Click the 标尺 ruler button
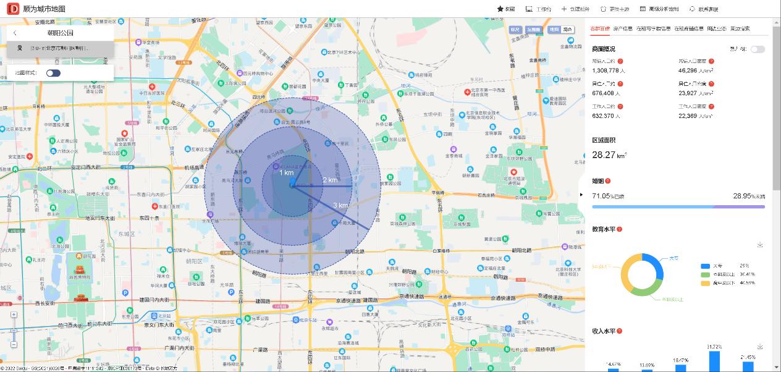The width and height of the screenshot is (781, 372). click(x=515, y=29)
